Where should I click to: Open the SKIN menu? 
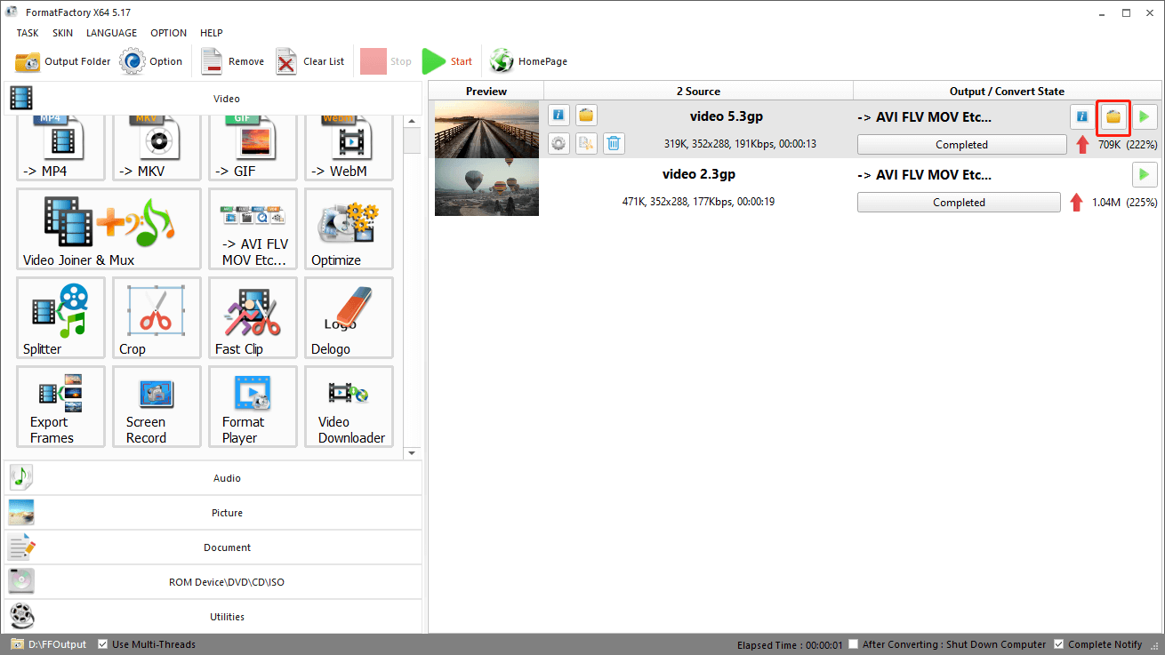63,33
